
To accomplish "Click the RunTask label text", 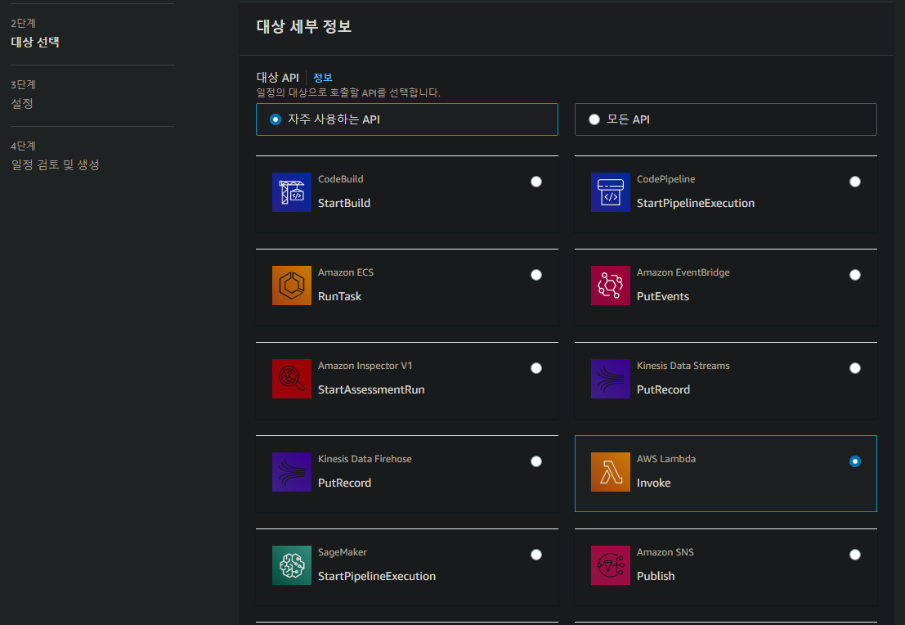I will [339, 296].
